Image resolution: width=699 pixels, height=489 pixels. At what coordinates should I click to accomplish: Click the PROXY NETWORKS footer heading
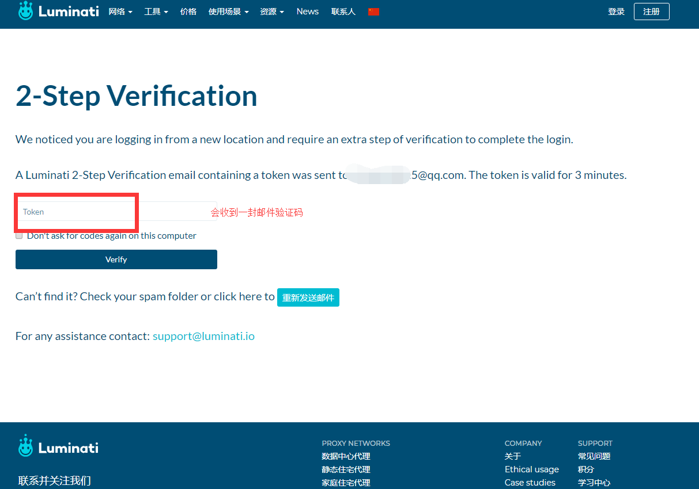click(356, 443)
